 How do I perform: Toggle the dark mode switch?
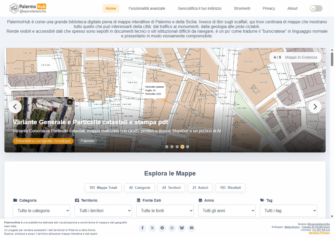click(316, 8)
